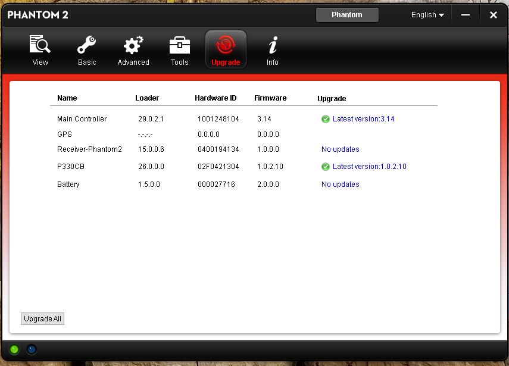Click No updates link for Receiver-Phantom2
The image size is (509, 366).
pos(340,149)
